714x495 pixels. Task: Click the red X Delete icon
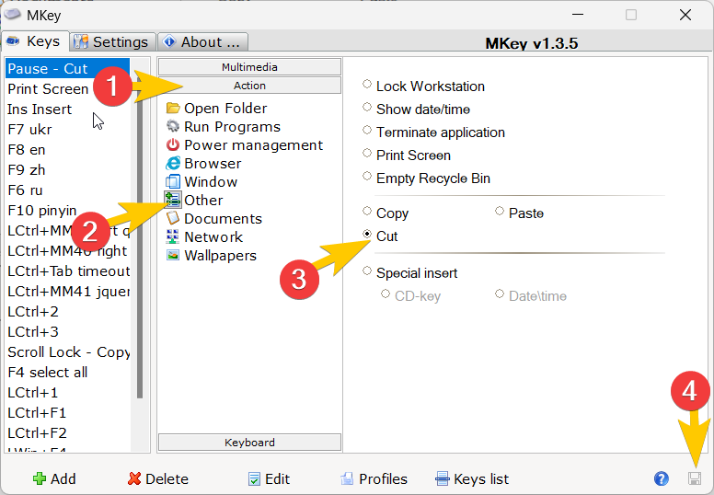(x=134, y=478)
